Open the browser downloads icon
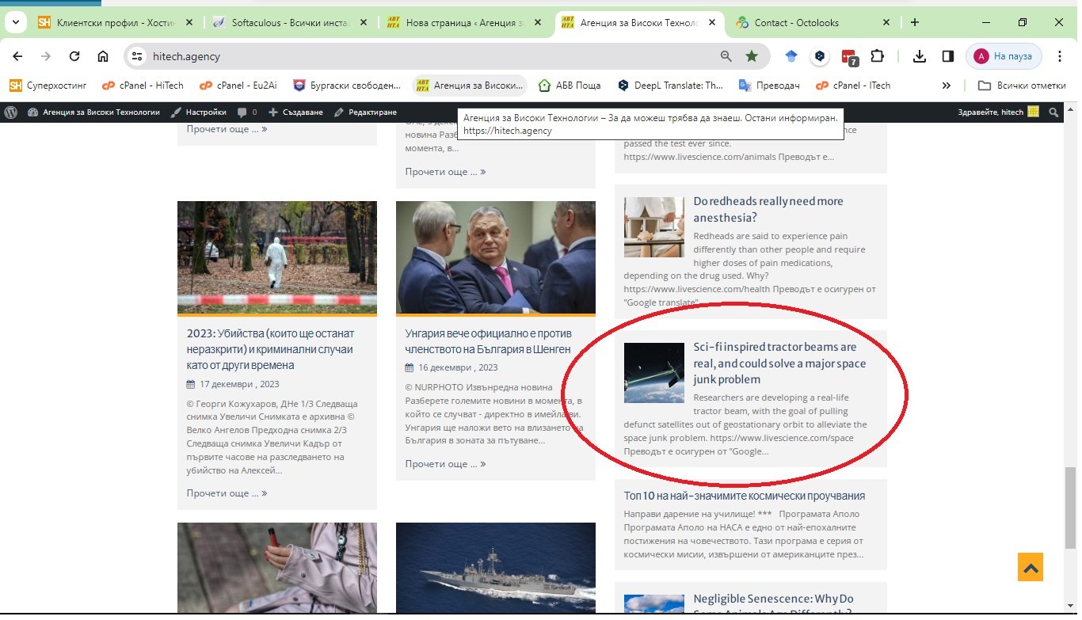Image resolution: width=1082 pixels, height=620 pixels. point(919,56)
